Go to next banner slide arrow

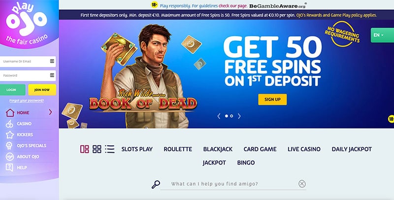pyautogui.click(x=239, y=116)
